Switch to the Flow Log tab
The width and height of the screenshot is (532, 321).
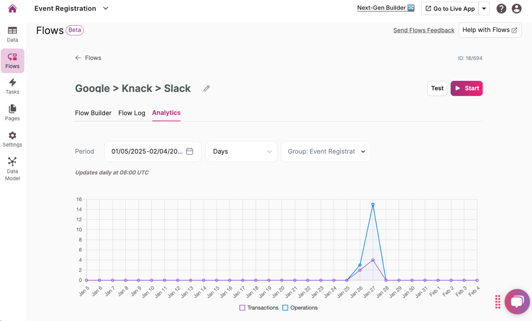tap(132, 113)
